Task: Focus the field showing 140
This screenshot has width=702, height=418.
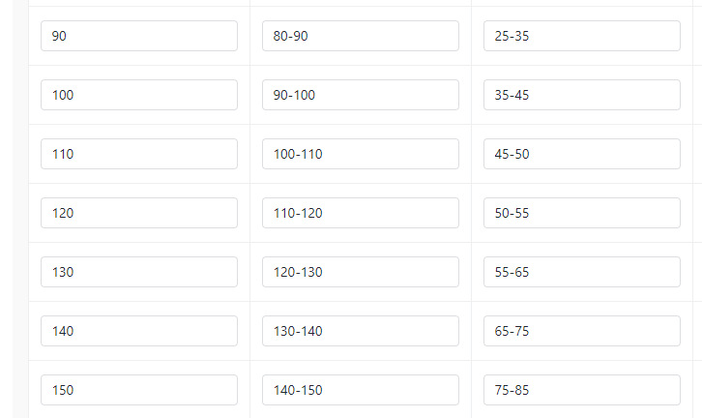Action: (139, 331)
